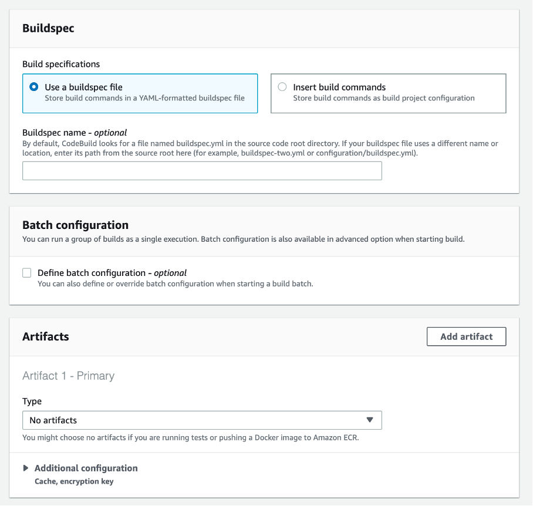Open the artifact Type dropdown showing 'No artifacts'

click(x=202, y=420)
